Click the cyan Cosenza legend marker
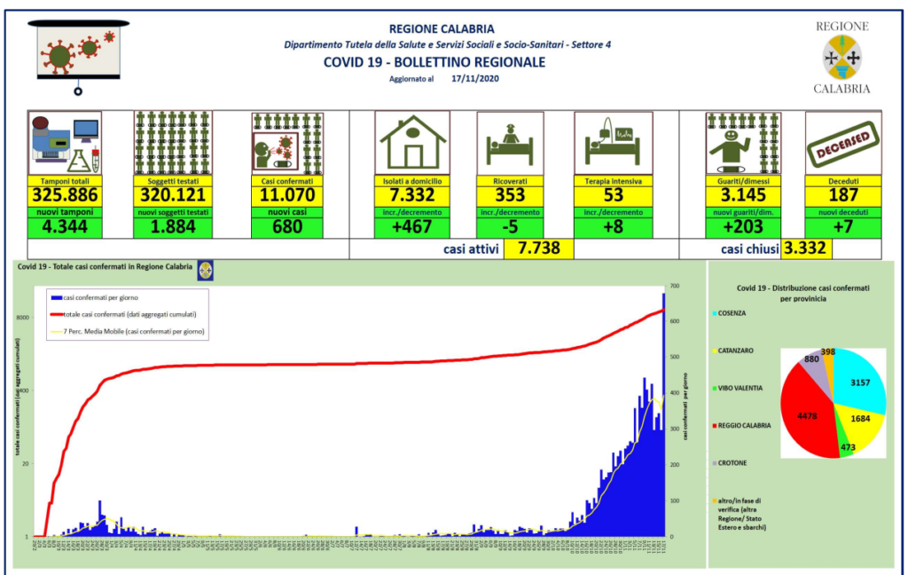The width and height of the screenshot is (908, 575). [x=714, y=314]
